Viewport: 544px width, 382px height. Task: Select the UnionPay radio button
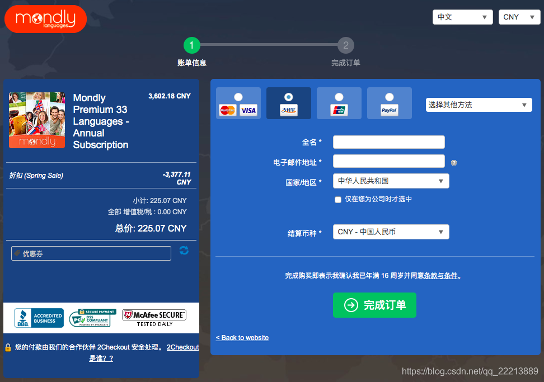click(339, 97)
